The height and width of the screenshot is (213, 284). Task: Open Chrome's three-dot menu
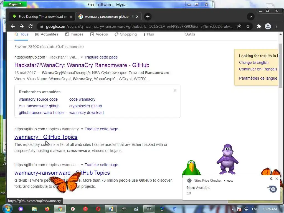click(277, 26)
